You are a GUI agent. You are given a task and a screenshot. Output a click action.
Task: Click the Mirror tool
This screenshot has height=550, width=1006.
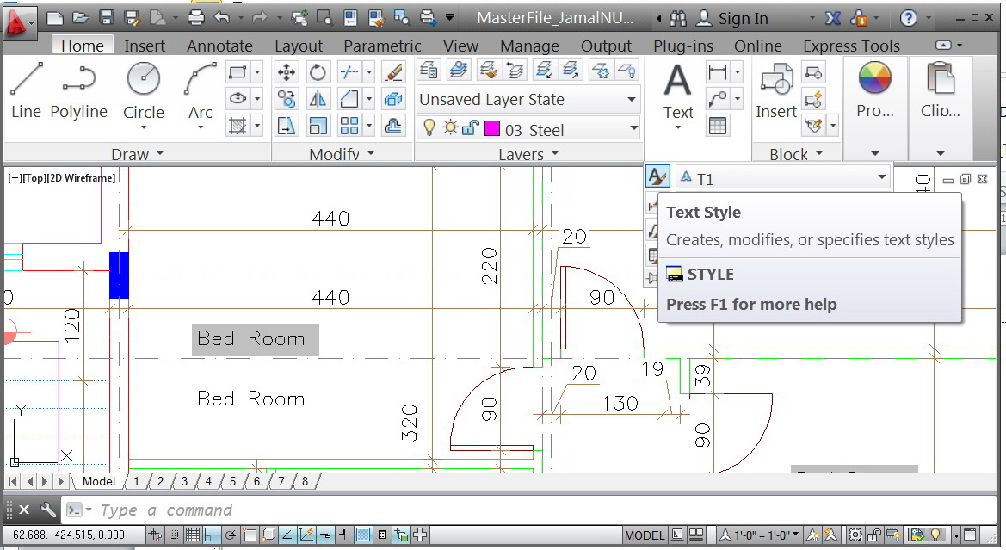click(x=318, y=99)
